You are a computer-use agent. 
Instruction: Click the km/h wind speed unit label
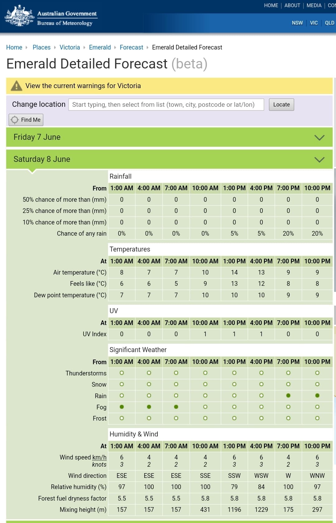click(99, 457)
